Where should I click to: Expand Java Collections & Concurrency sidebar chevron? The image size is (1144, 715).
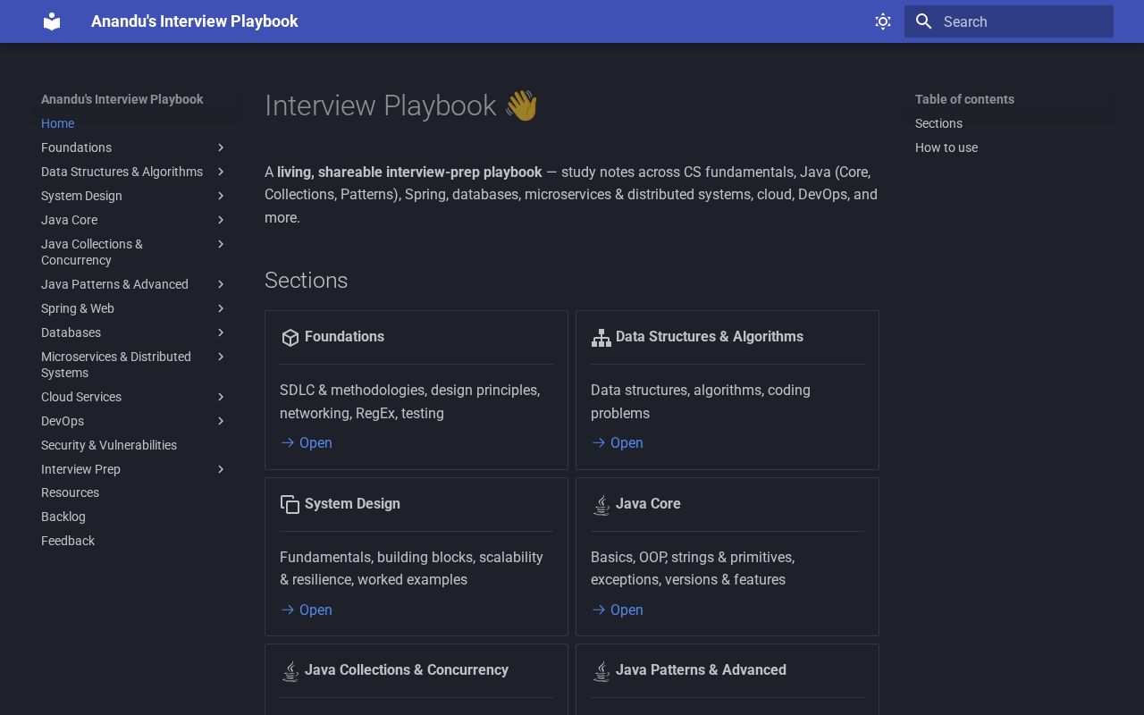click(221, 244)
